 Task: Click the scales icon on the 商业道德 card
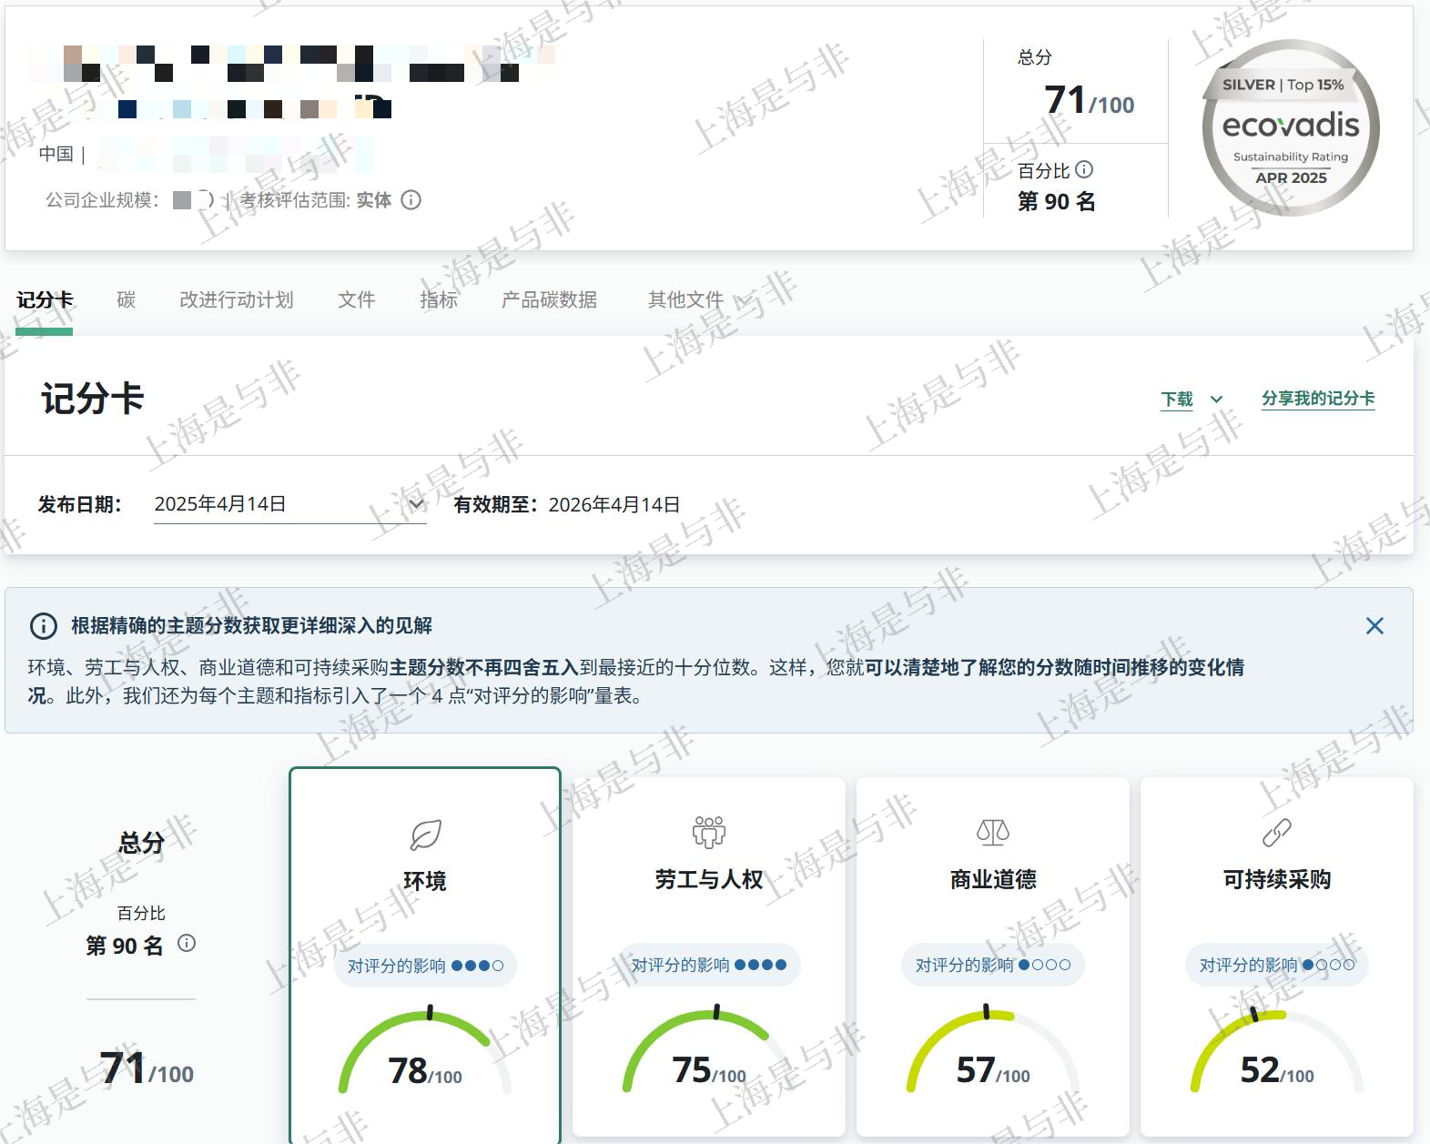point(992,832)
